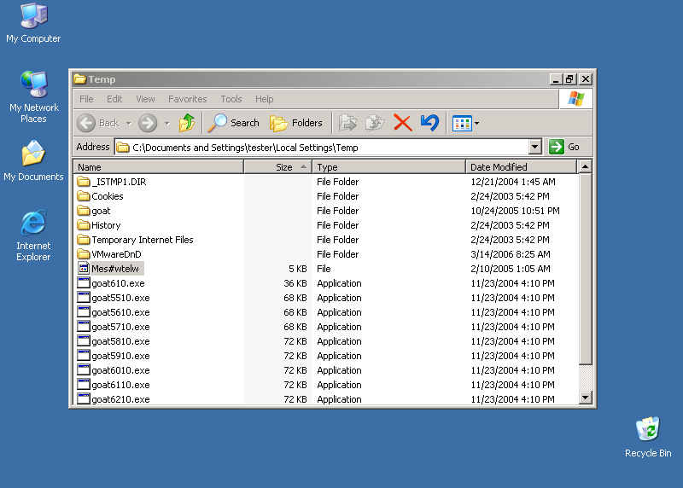683x488 pixels.
Task: Click the Move To toolbar icon
Action: click(347, 123)
